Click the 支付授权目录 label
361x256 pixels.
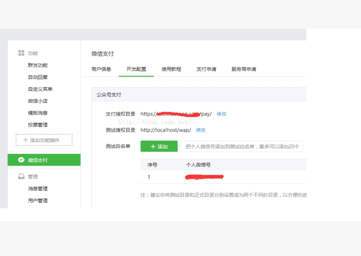click(120, 114)
